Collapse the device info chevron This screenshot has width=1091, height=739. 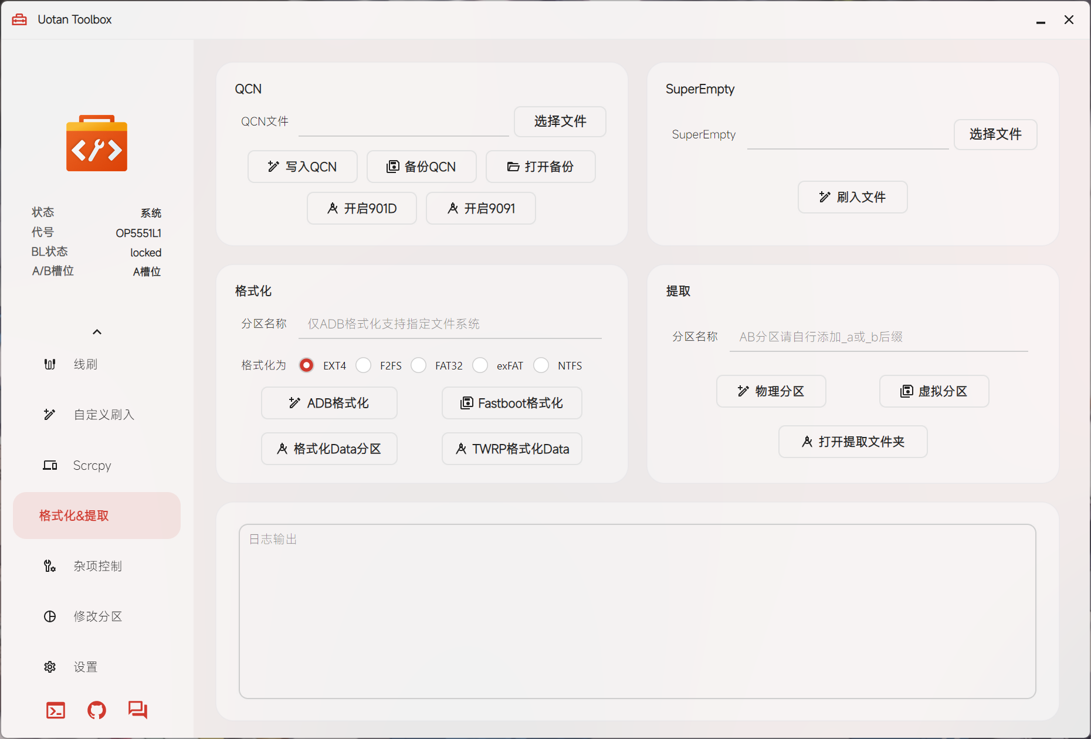point(97,332)
